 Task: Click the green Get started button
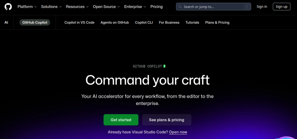coord(121,120)
